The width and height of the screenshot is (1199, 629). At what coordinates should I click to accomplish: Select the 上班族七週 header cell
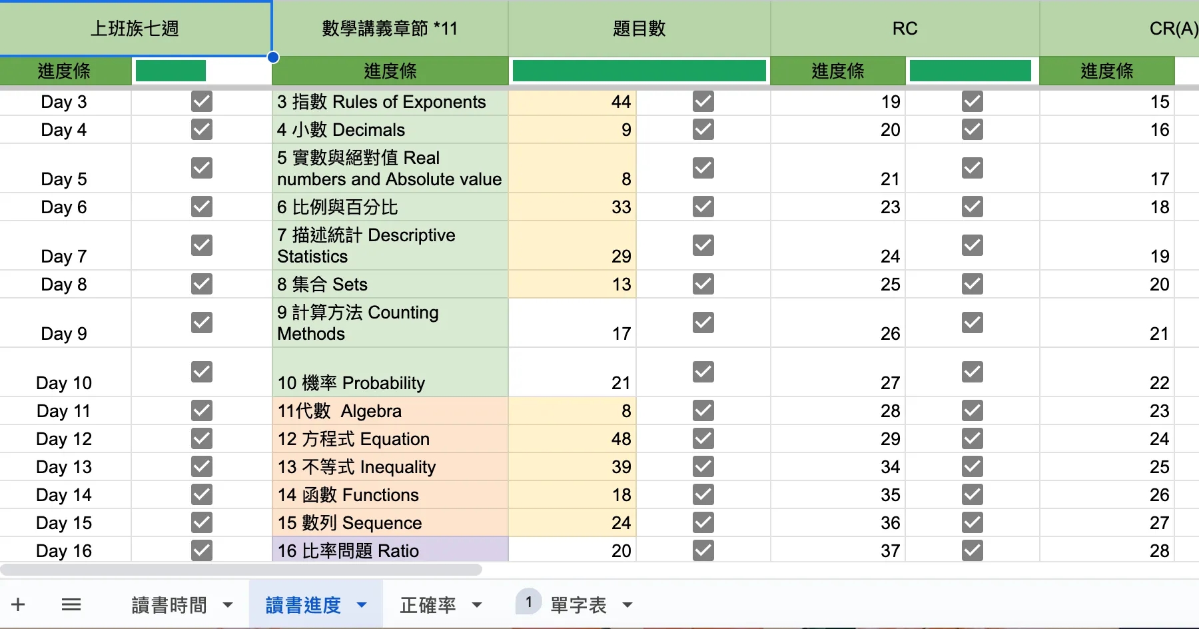(x=135, y=29)
